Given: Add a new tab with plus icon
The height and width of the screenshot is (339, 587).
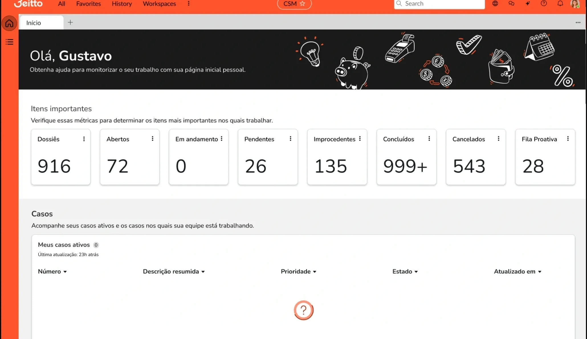Looking at the screenshot, I should coord(70,22).
